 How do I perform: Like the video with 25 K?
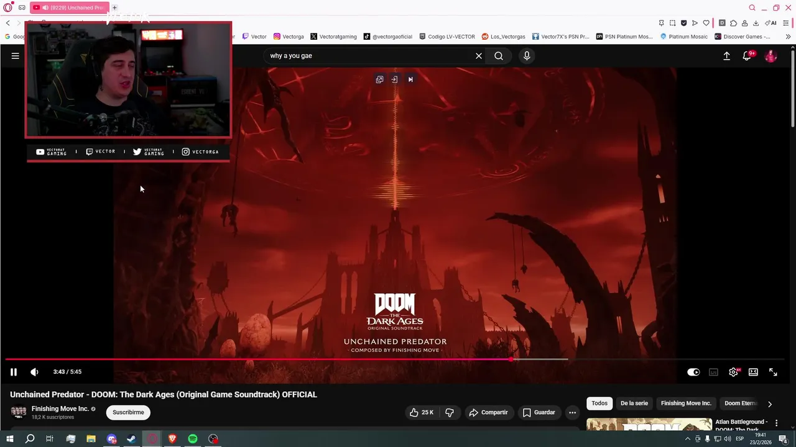click(421, 412)
